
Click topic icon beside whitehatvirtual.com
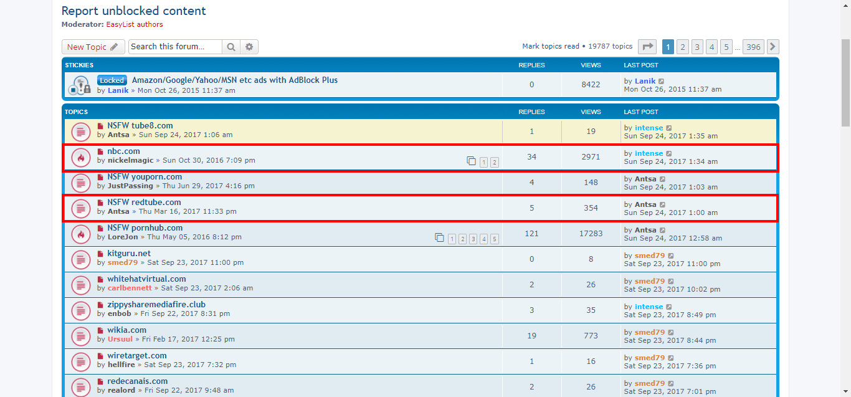click(80, 285)
